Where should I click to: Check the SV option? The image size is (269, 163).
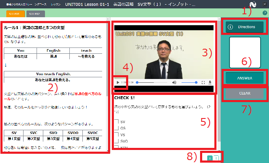click(x=116, y=121)
